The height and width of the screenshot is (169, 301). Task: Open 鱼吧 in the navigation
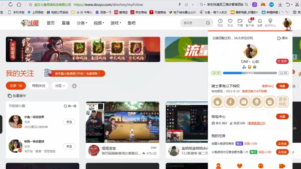pyautogui.click(x=131, y=23)
